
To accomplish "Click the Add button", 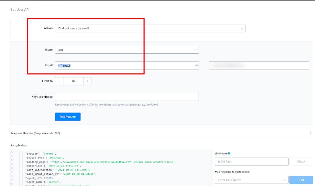I will [301, 180].
